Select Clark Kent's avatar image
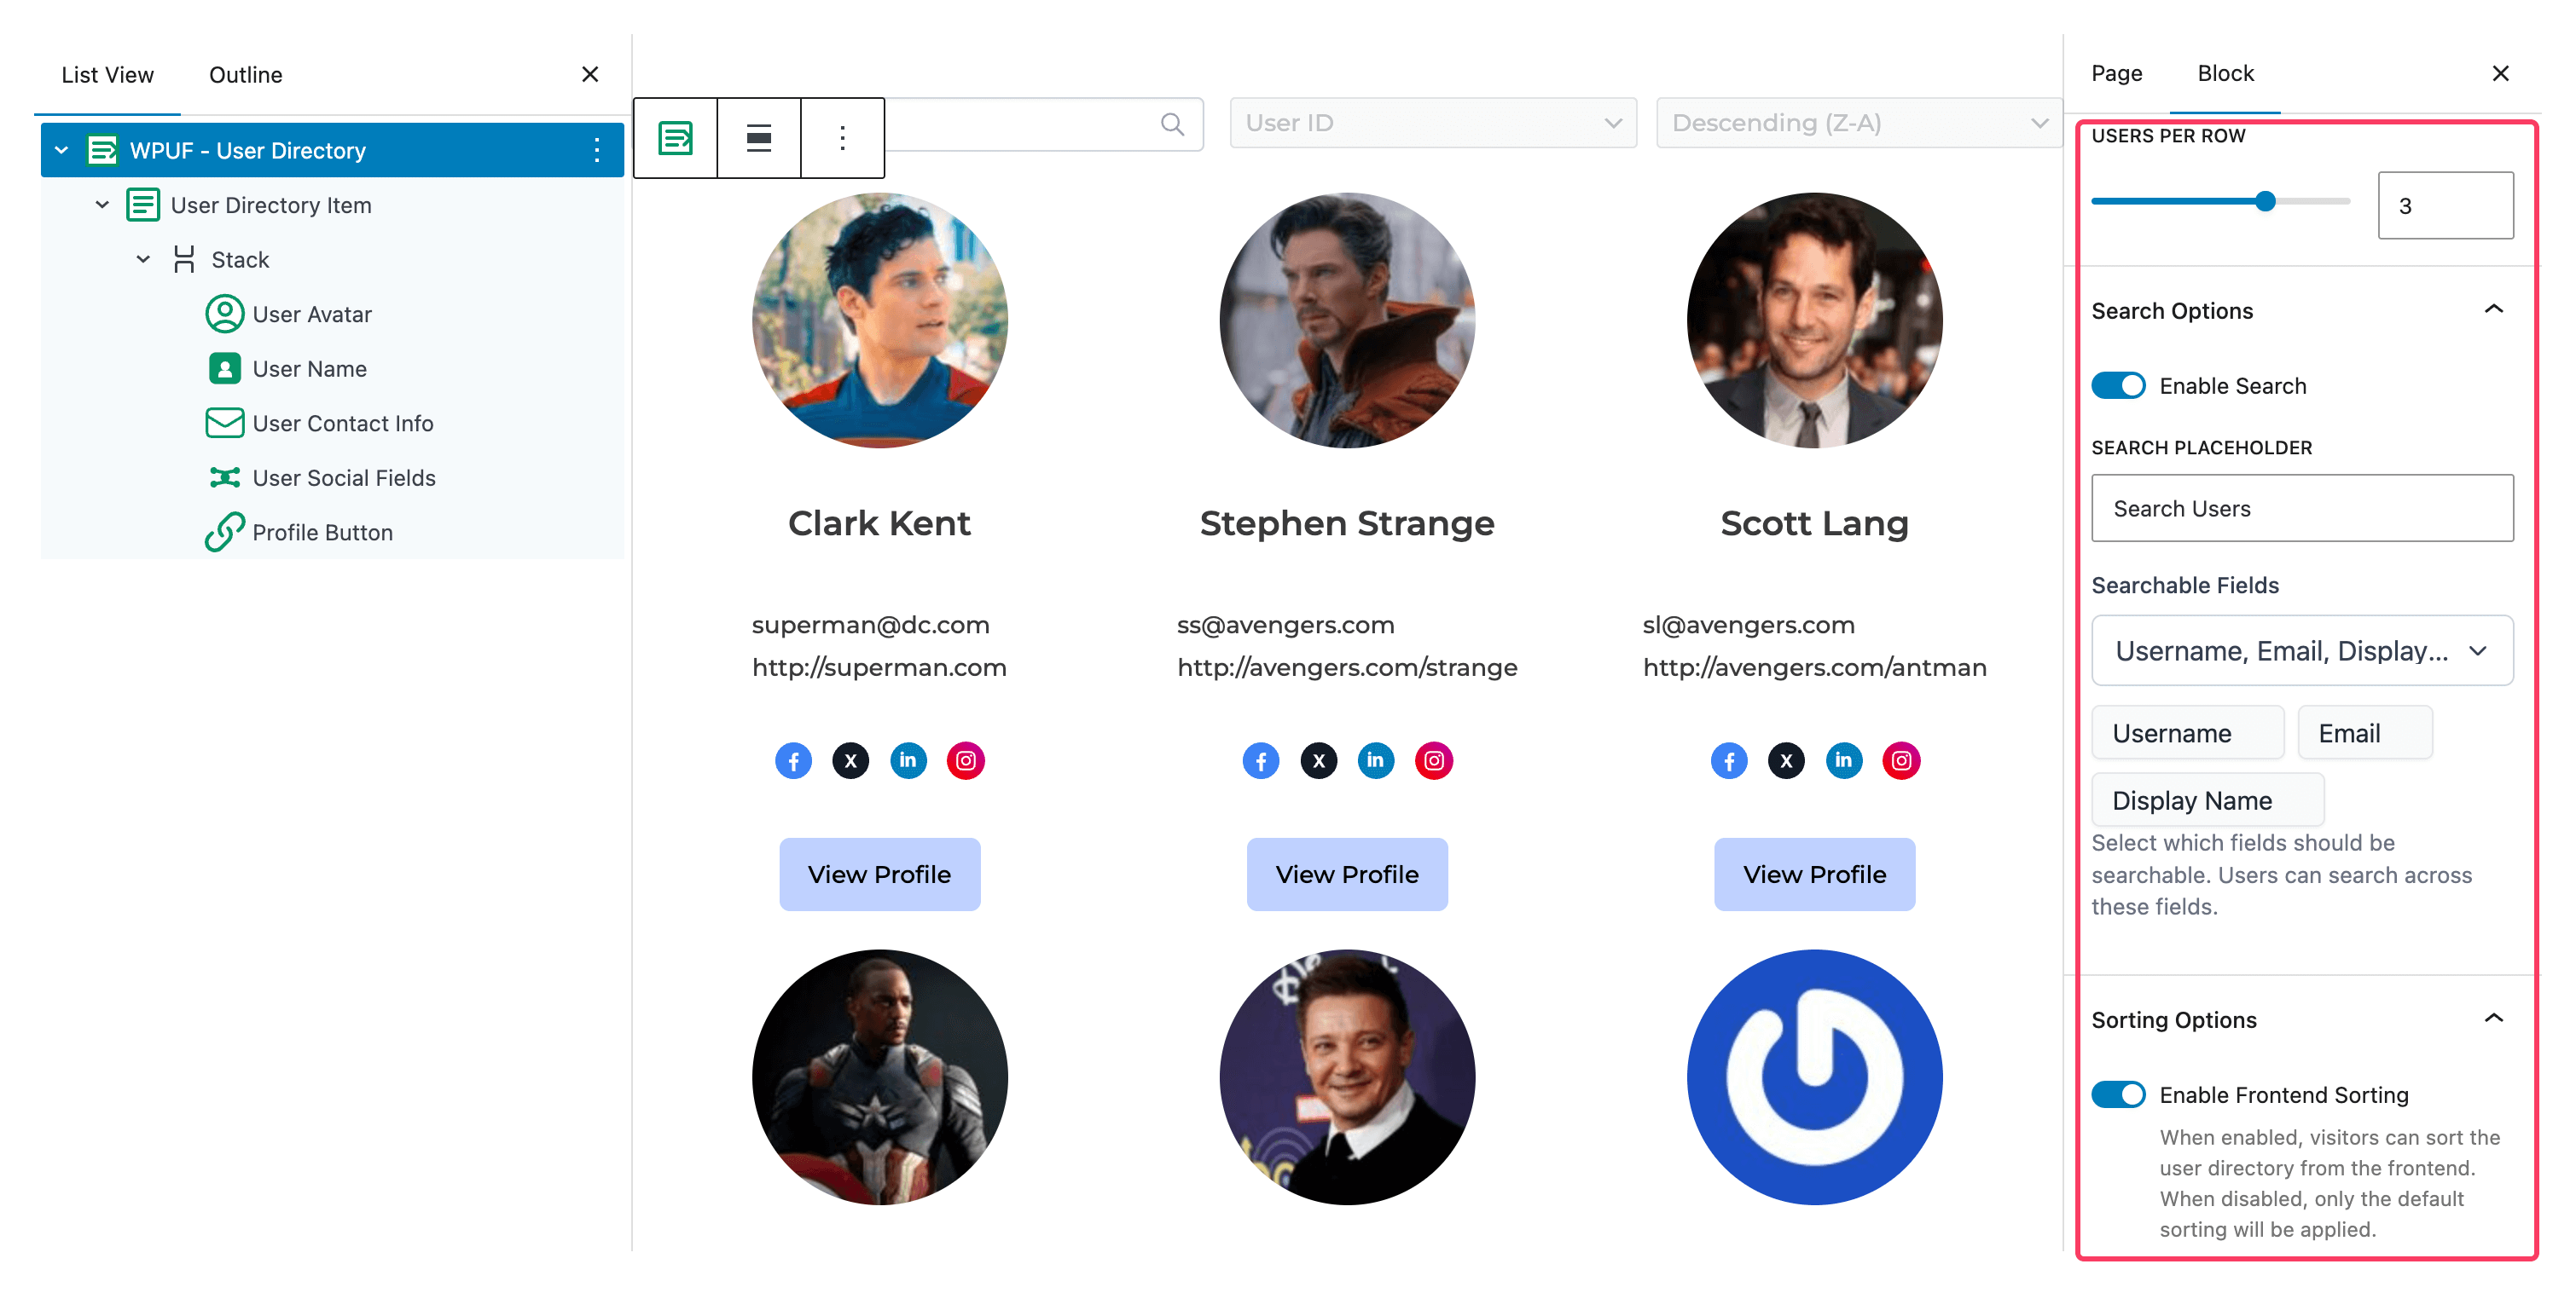2576x1293 pixels. coord(879,320)
